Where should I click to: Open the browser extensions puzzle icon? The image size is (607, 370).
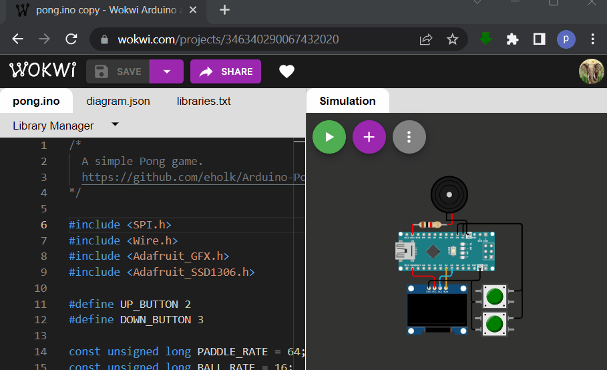(x=513, y=39)
